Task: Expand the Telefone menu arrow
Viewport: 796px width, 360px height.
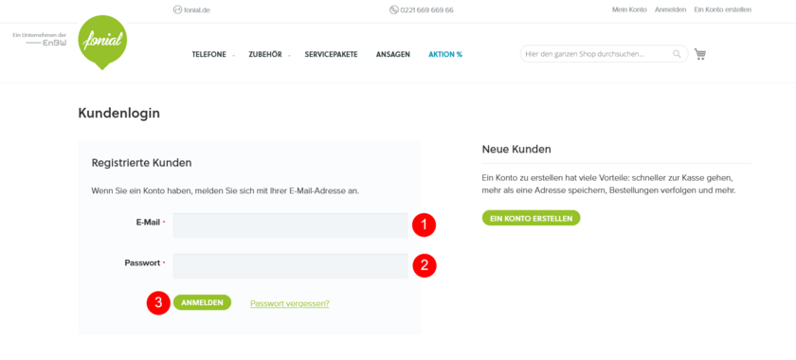Action: [233, 55]
